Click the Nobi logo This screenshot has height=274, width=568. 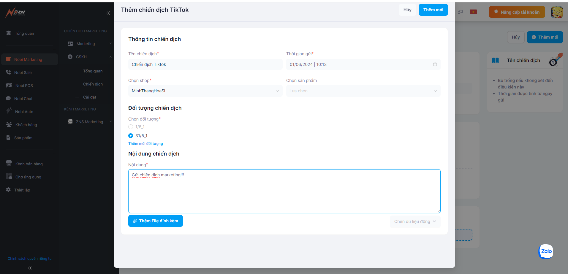pos(15,12)
